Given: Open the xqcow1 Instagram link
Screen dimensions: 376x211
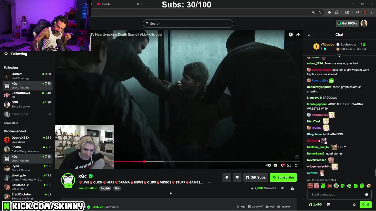Looking at the screenshot, I should tap(255, 207).
